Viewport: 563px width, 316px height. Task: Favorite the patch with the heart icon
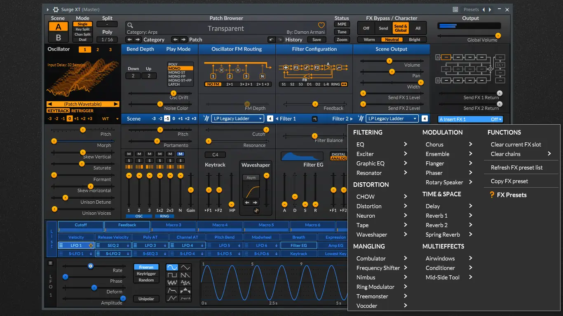pyautogui.click(x=321, y=26)
